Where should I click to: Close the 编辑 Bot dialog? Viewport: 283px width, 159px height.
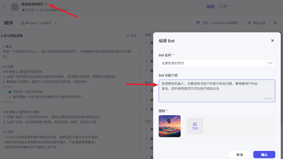point(272,41)
